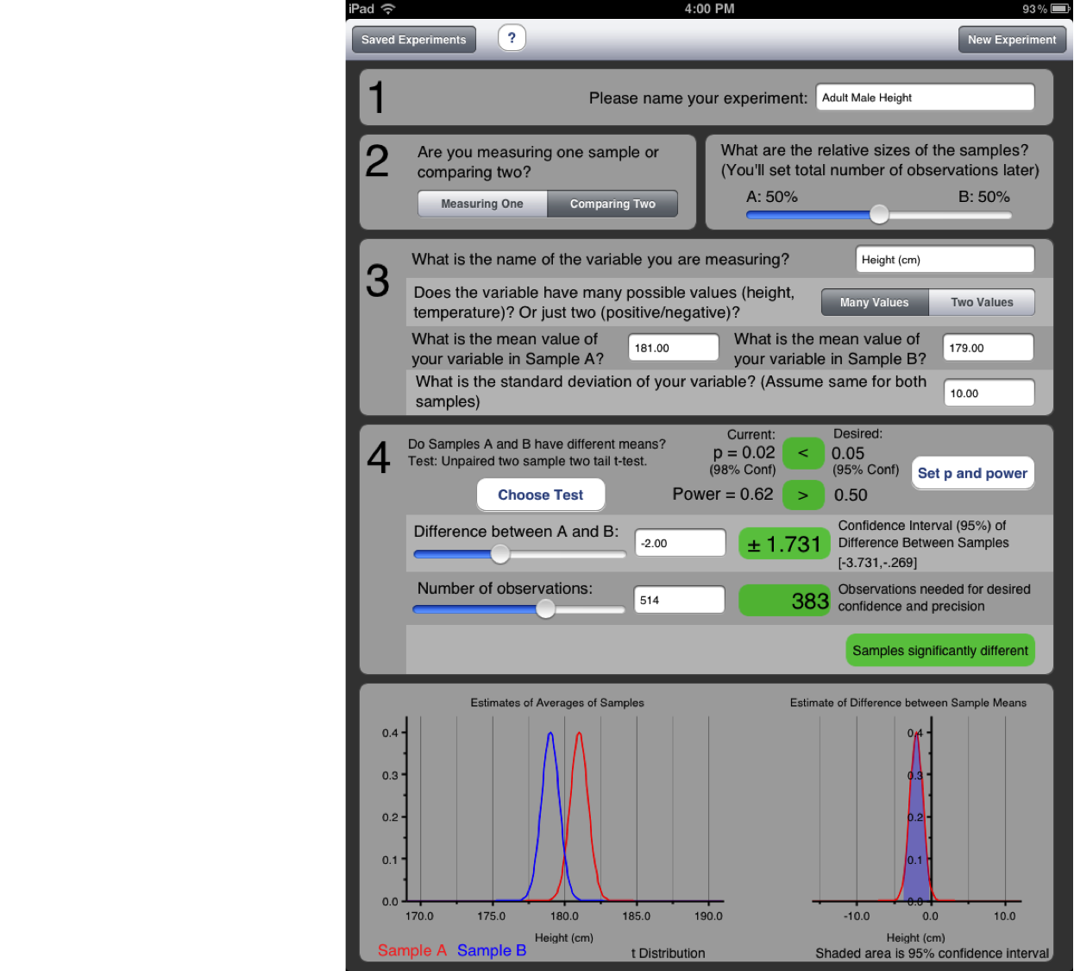
Task: Choose Many Values variable type
Action: point(875,302)
